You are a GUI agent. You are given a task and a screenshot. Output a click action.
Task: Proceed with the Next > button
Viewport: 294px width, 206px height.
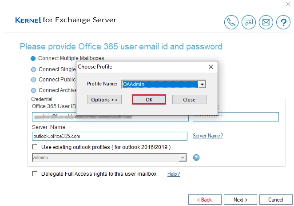240,199
